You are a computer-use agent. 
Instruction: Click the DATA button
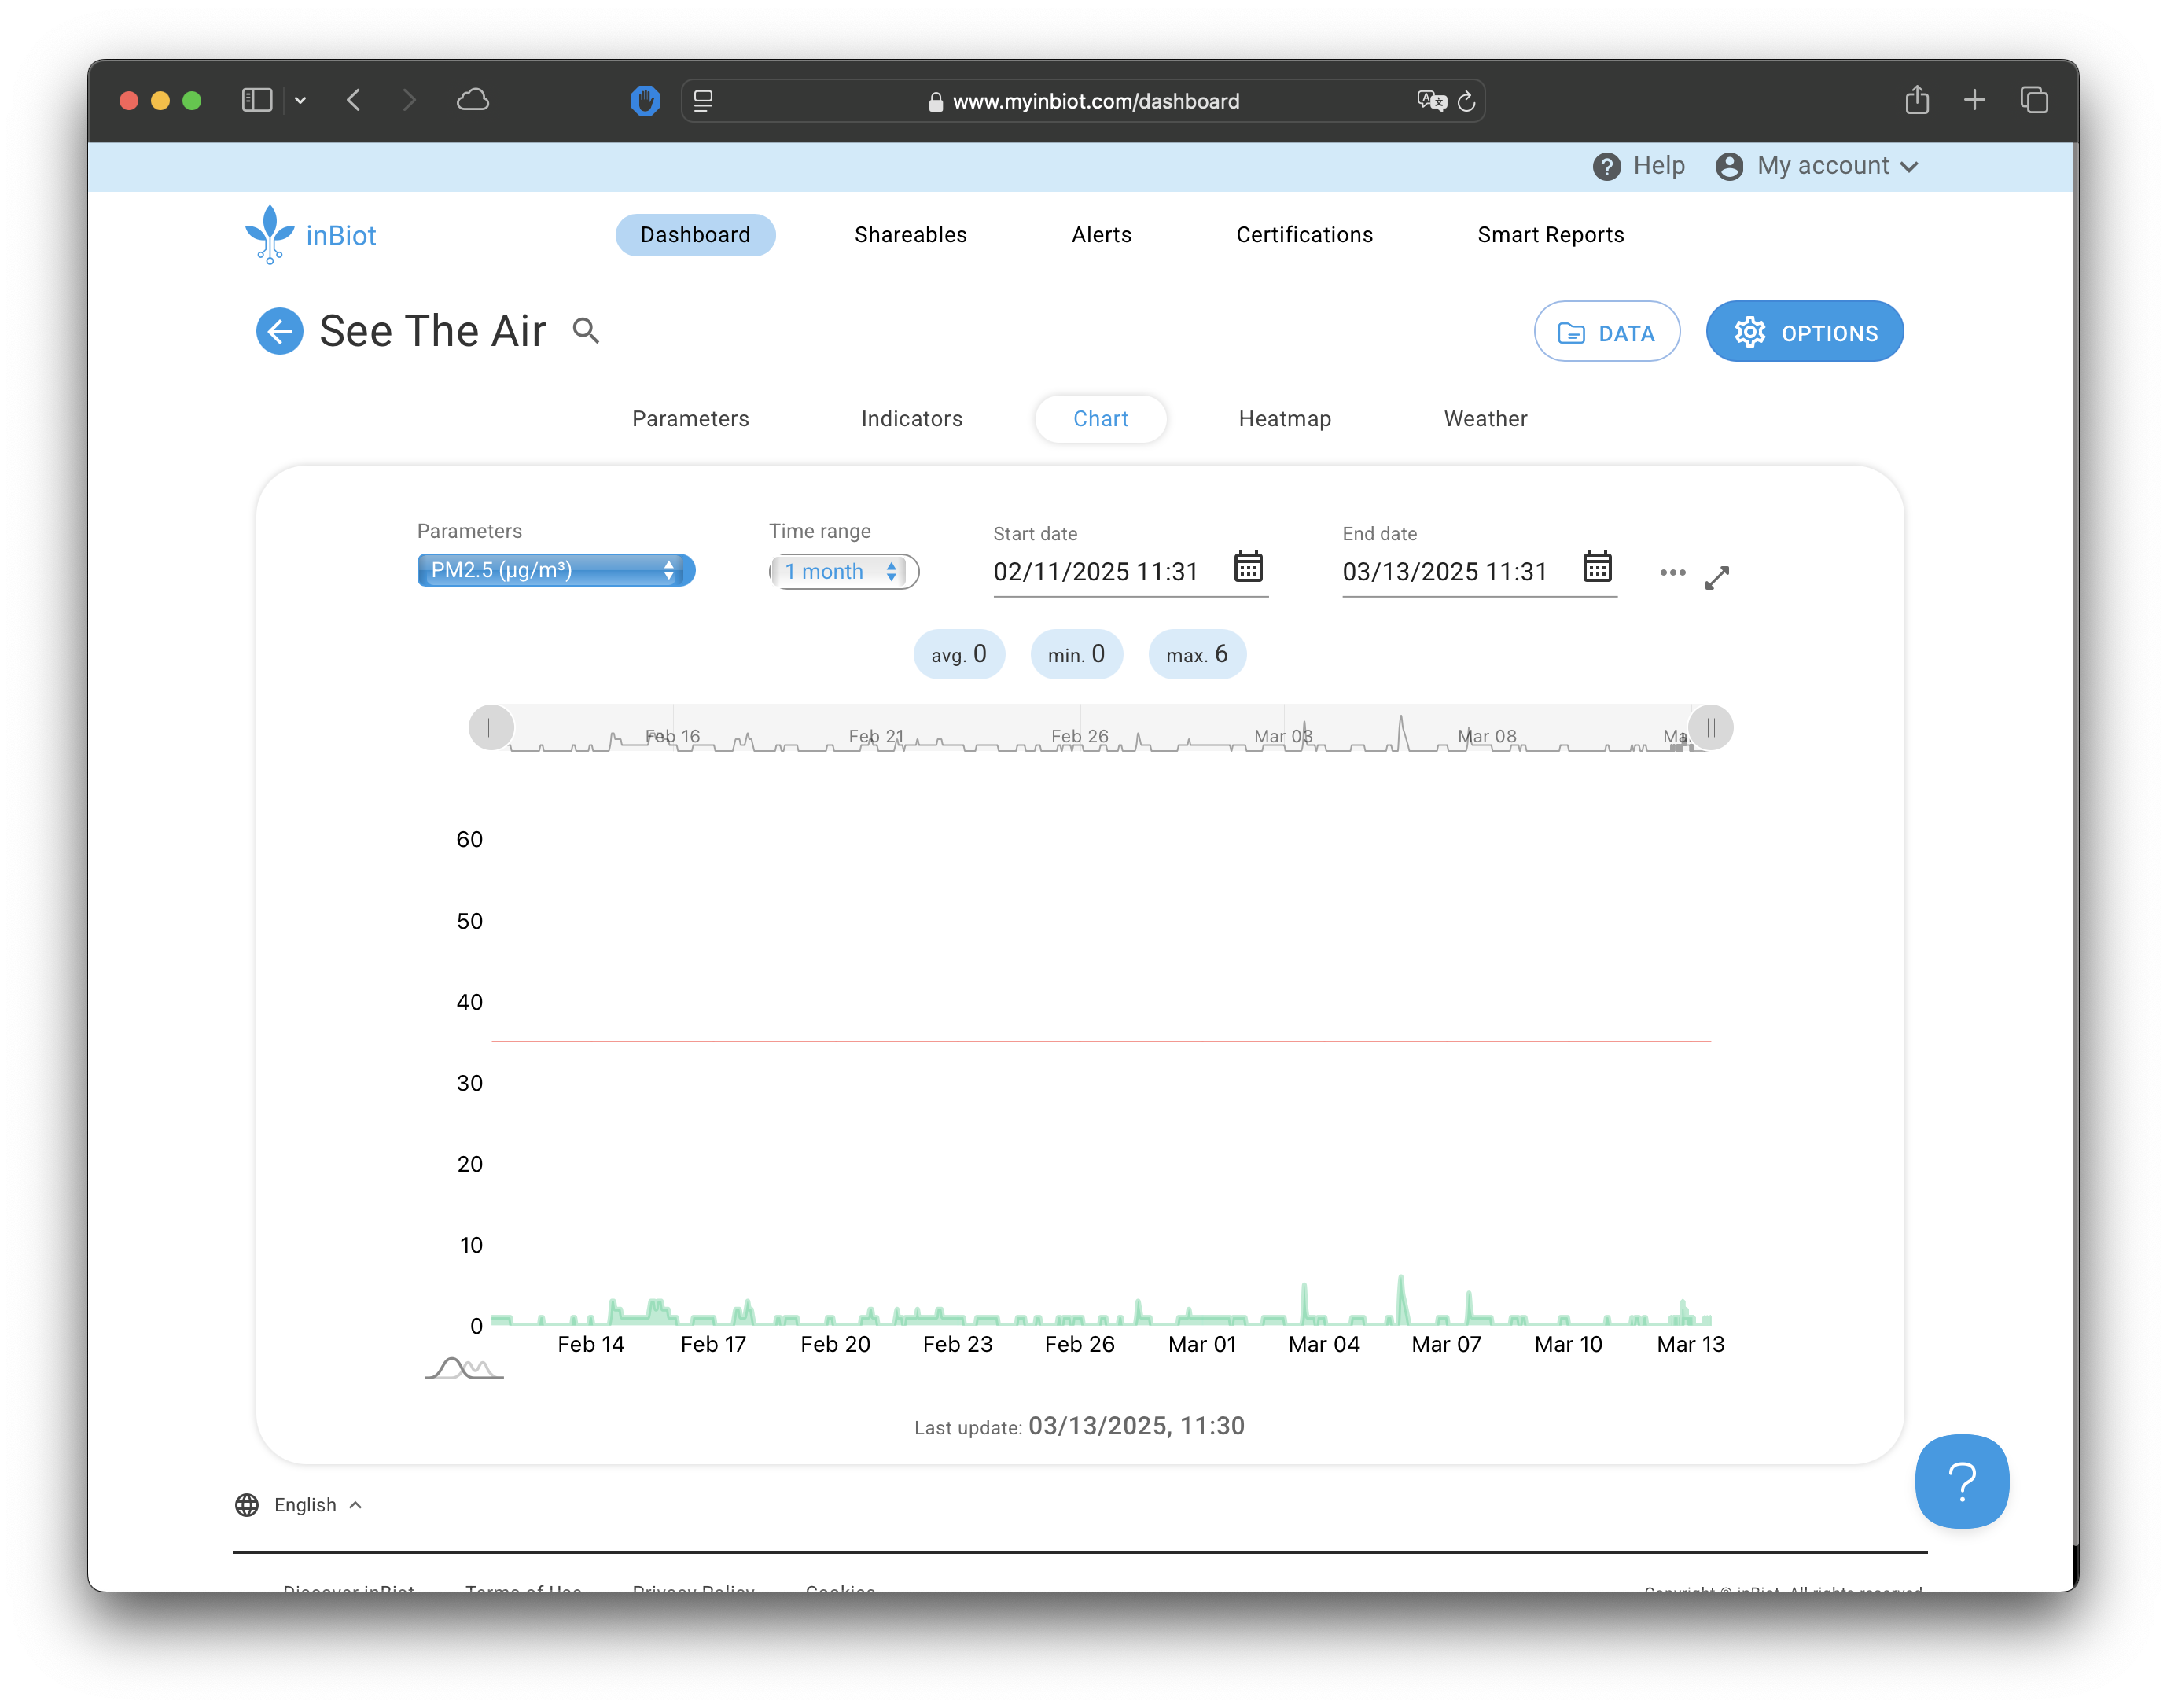tap(1606, 332)
